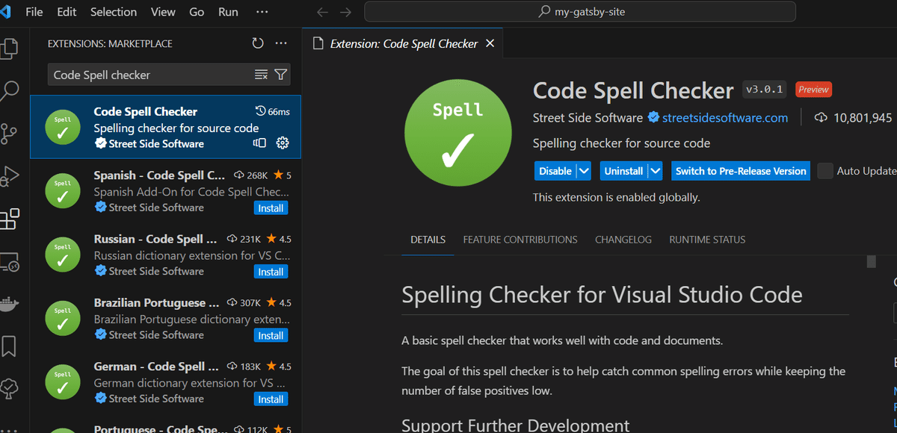Click the my-gatsby-site command center search
The width and height of the screenshot is (897, 433).
click(x=580, y=12)
